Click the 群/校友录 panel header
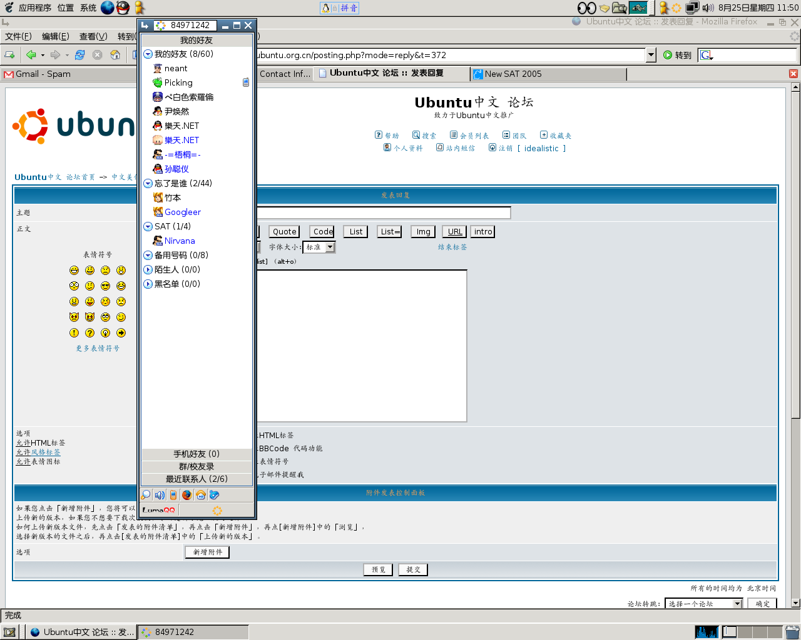This screenshot has width=801, height=640. pyautogui.click(x=196, y=466)
